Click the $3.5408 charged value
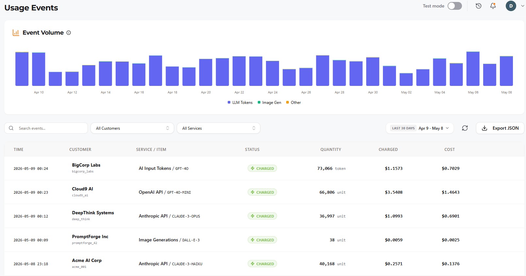The image size is (526, 276). tap(394, 192)
